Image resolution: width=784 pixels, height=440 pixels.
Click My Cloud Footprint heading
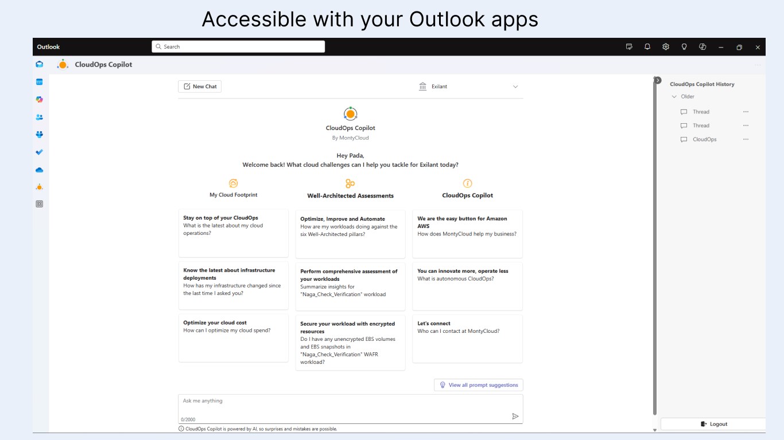tap(233, 195)
